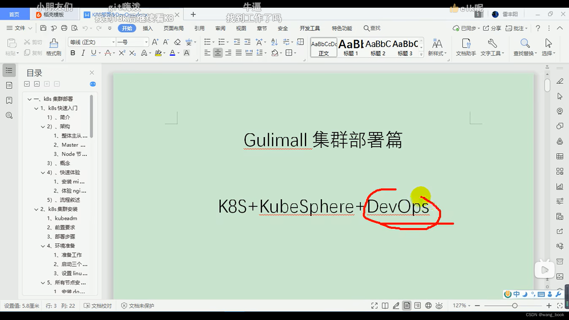Switch to the 引用 ribbon tab
This screenshot has width=569, height=320.
pos(199,28)
